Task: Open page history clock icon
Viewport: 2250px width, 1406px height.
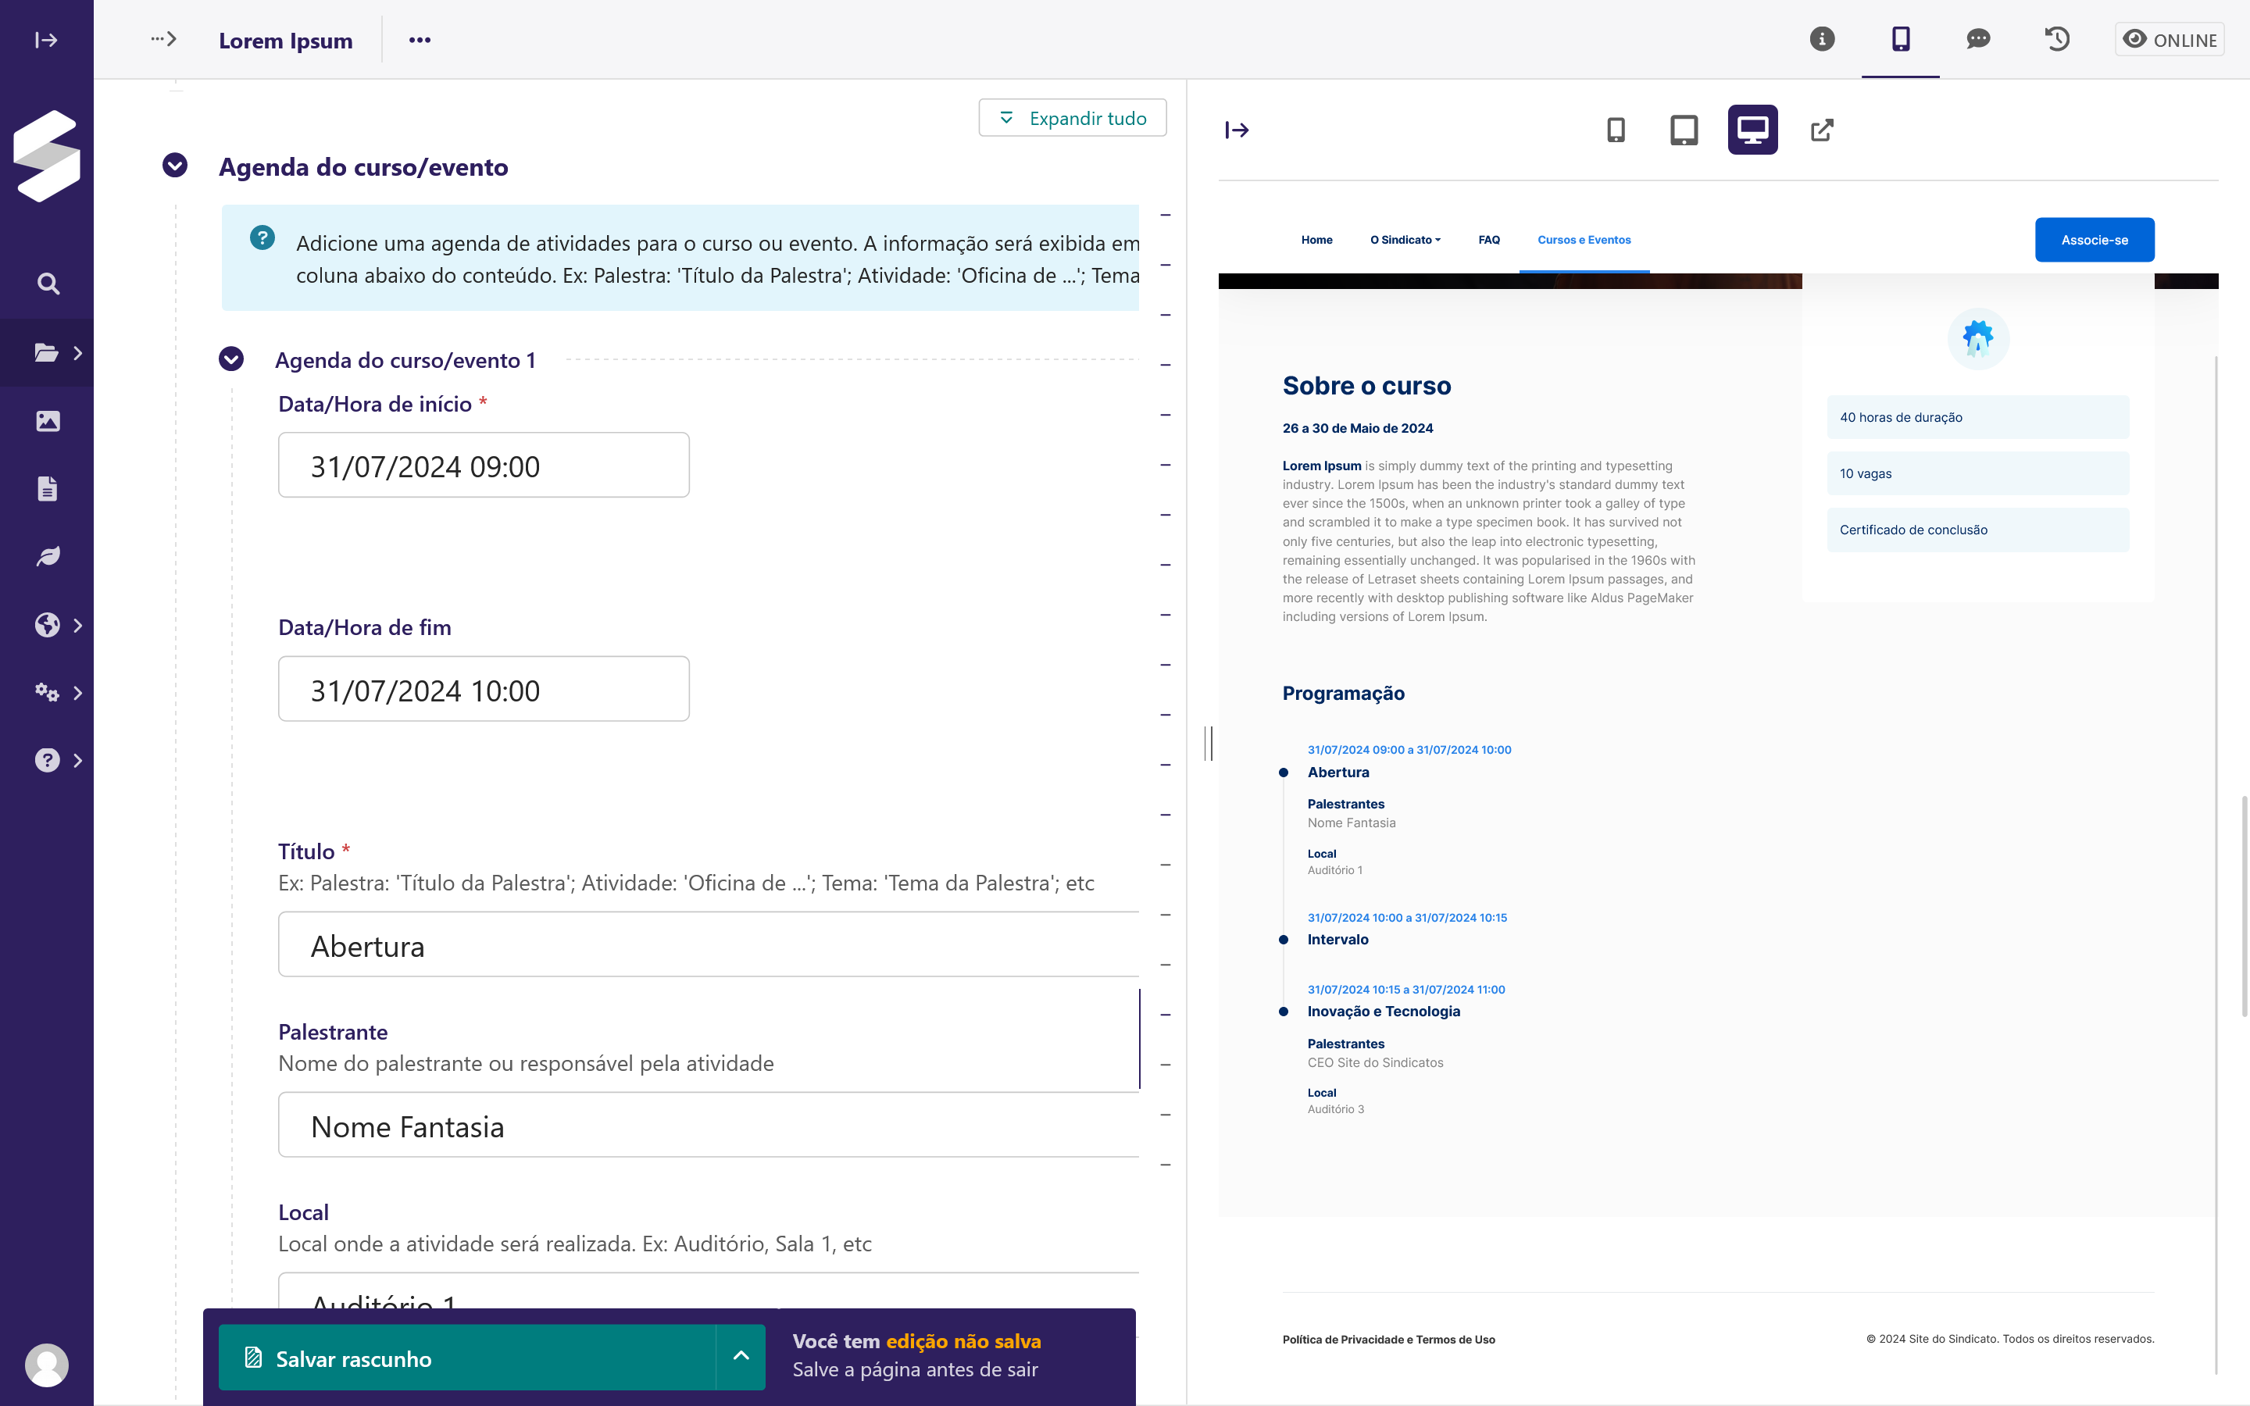Action: 2056,39
